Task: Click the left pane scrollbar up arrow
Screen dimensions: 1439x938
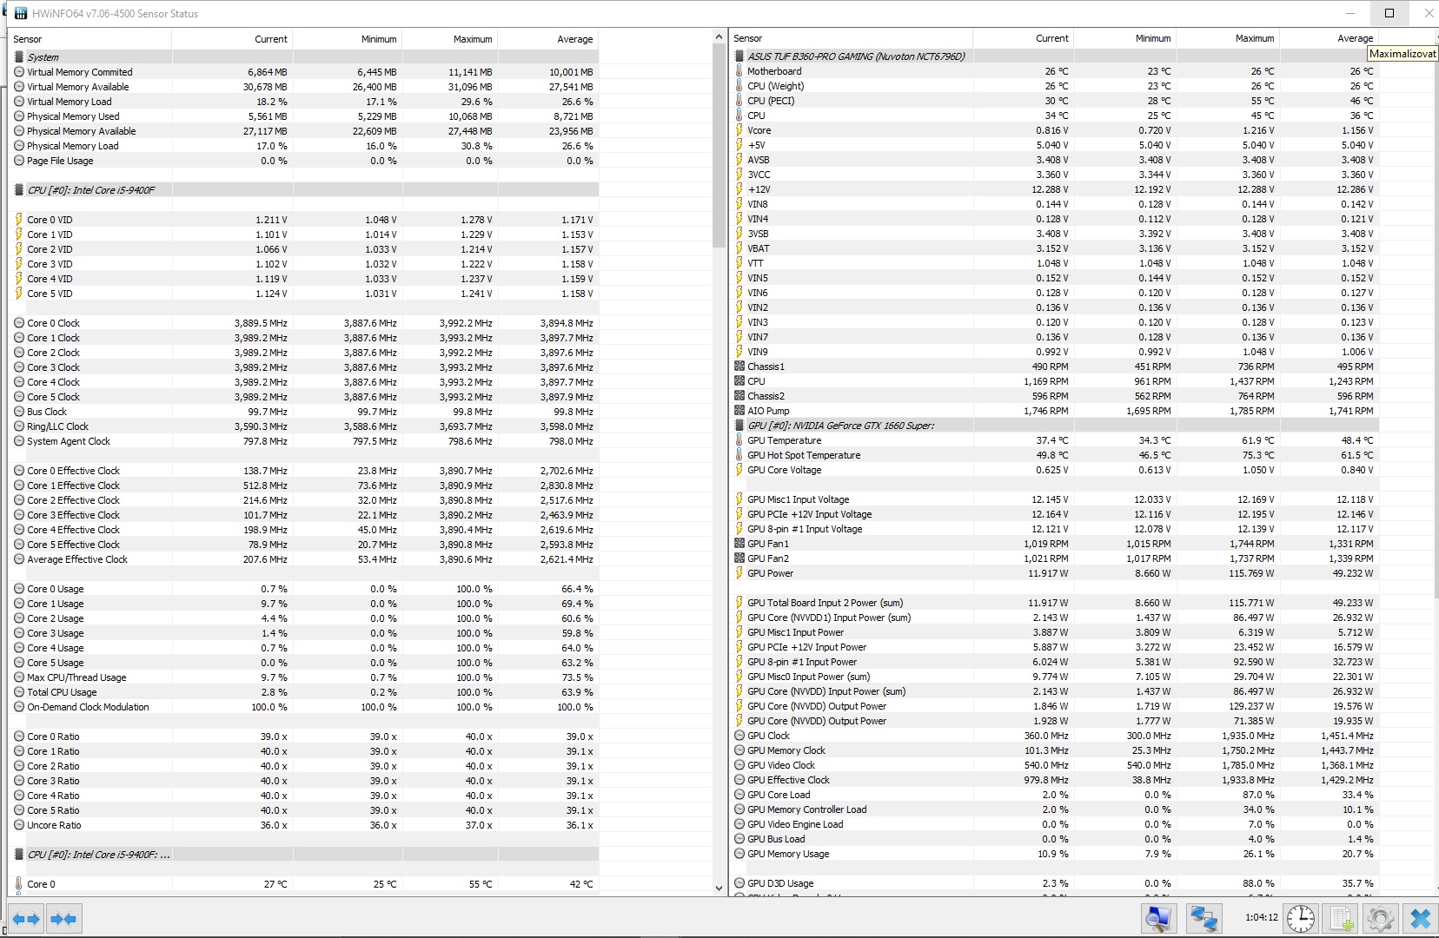Action: tap(719, 37)
